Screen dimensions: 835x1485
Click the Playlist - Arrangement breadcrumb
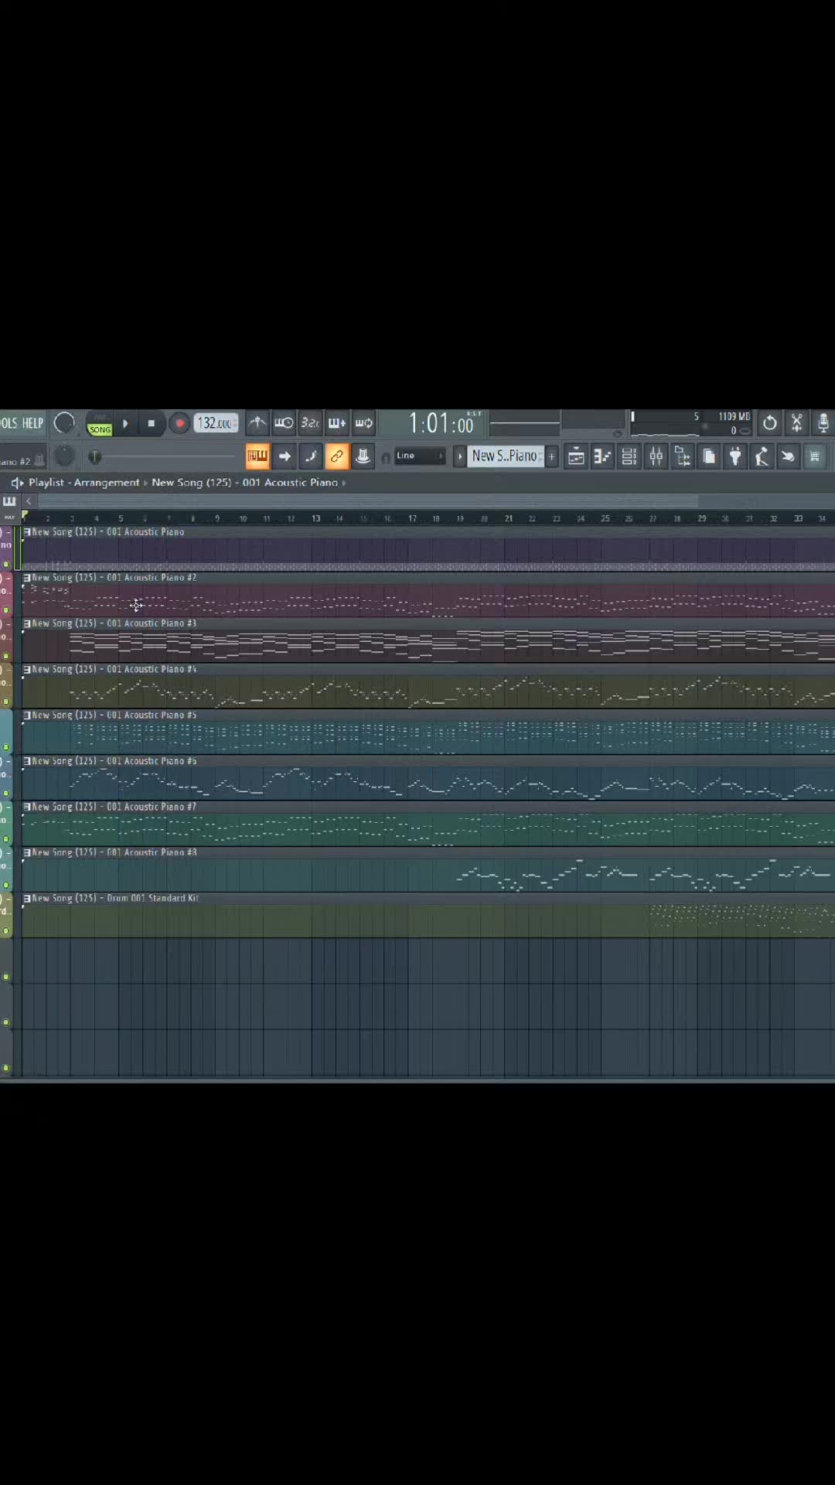pyautogui.click(x=84, y=483)
